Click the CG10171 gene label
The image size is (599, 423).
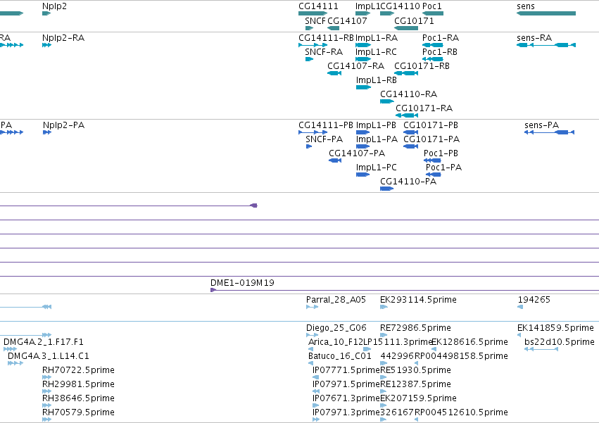click(414, 20)
